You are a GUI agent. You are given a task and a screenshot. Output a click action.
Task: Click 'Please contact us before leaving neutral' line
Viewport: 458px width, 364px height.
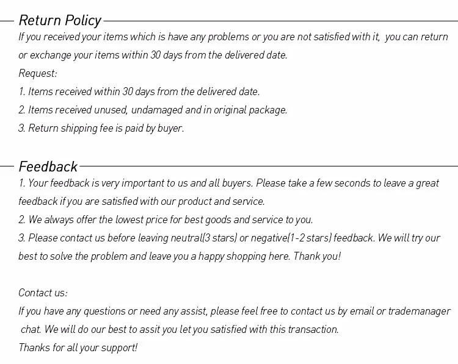(x=229, y=238)
